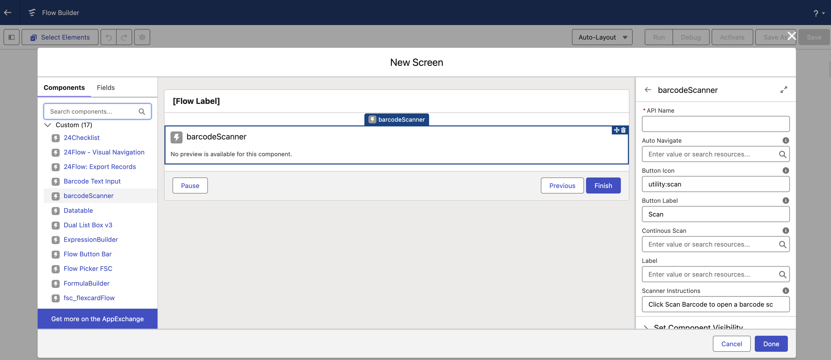Click the Continous Scan info icon

coord(786,231)
